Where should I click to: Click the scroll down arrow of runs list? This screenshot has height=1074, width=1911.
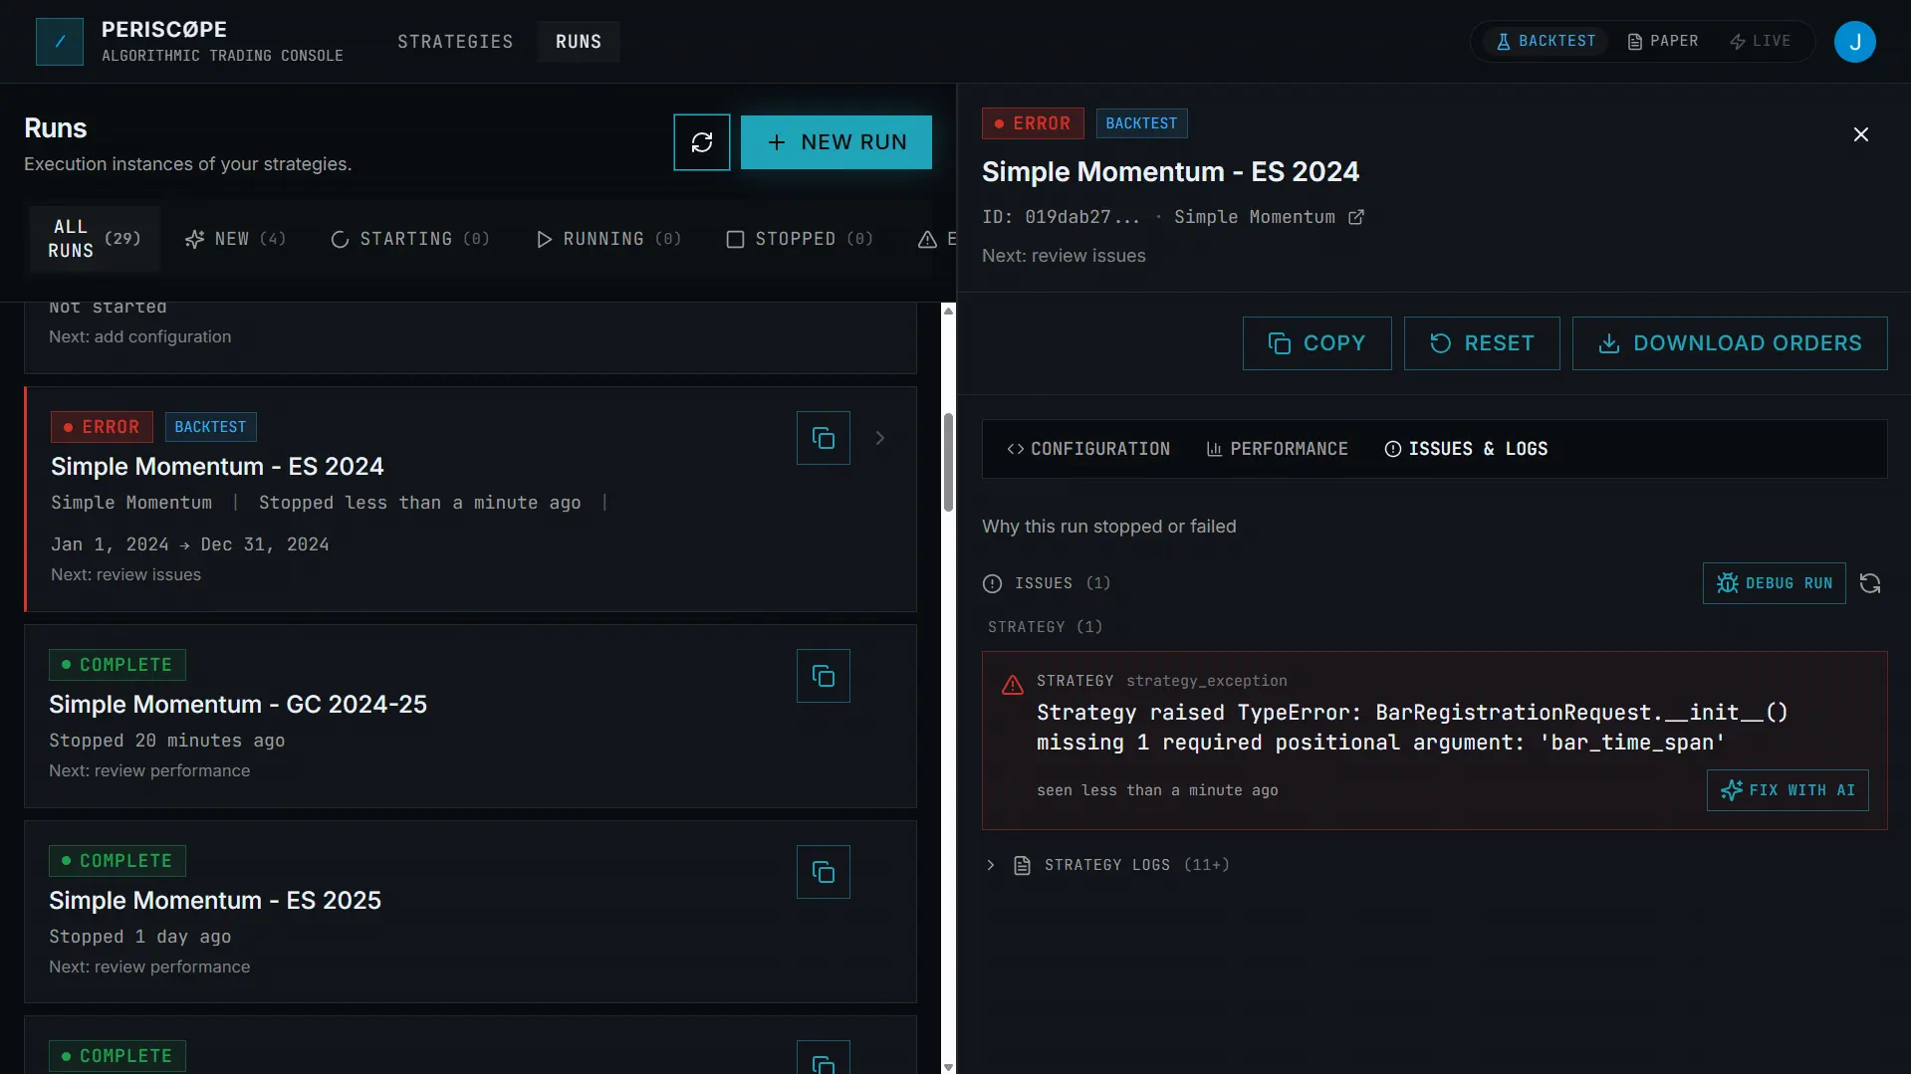tap(948, 1066)
